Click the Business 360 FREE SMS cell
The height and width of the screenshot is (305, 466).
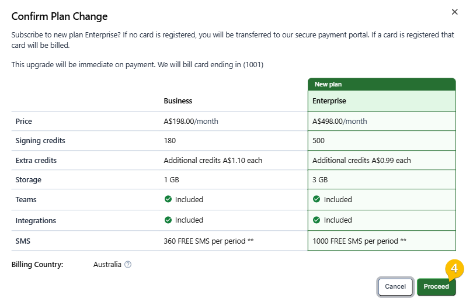[234, 241]
